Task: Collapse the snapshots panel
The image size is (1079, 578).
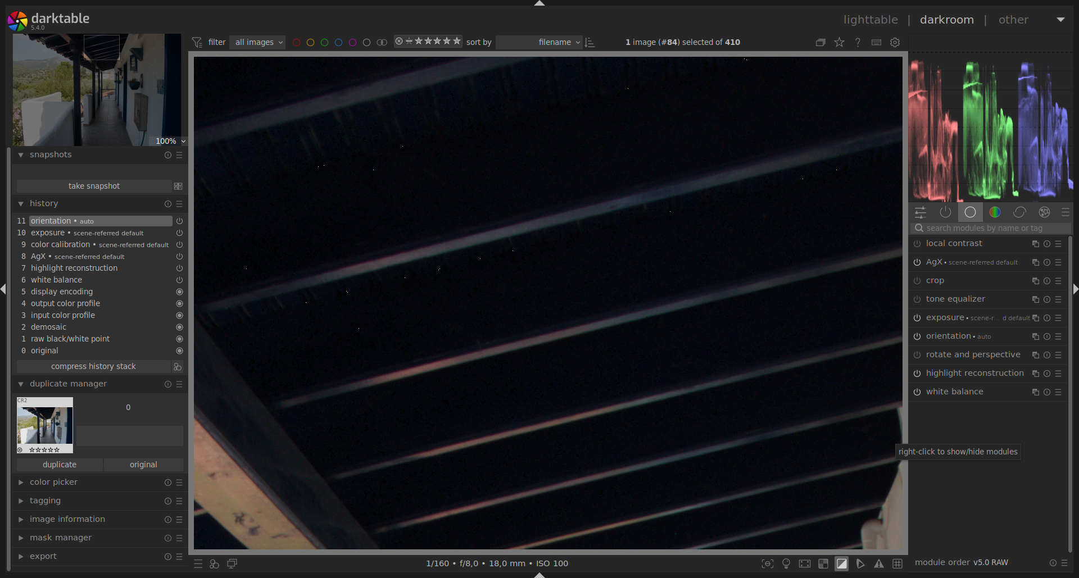Action: click(x=21, y=155)
